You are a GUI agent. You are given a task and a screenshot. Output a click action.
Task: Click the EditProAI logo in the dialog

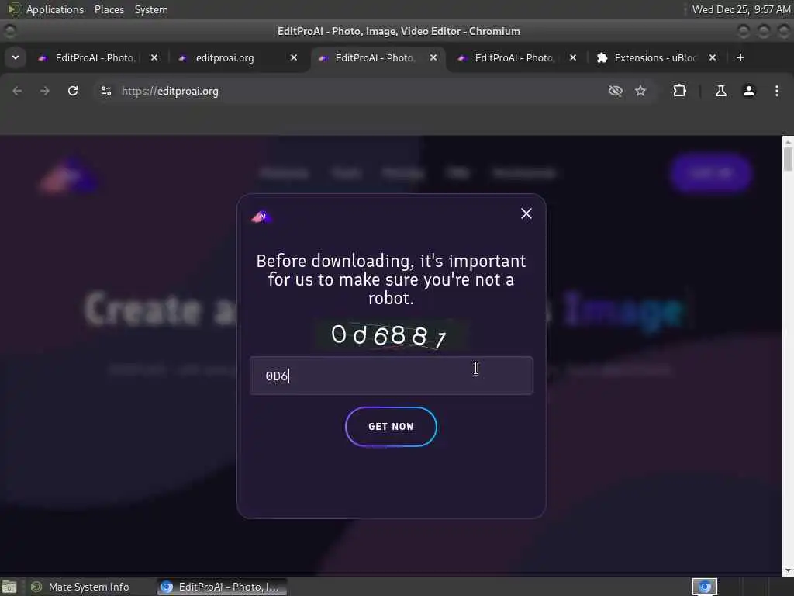tap(262, 217)
